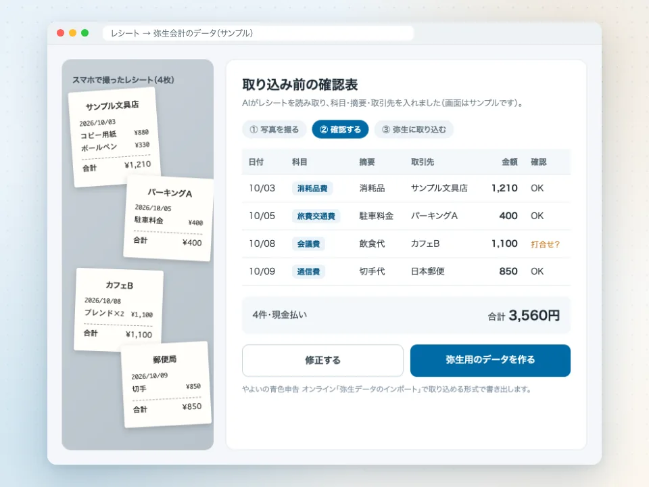Click the 日付 column header

click(256, 162)
